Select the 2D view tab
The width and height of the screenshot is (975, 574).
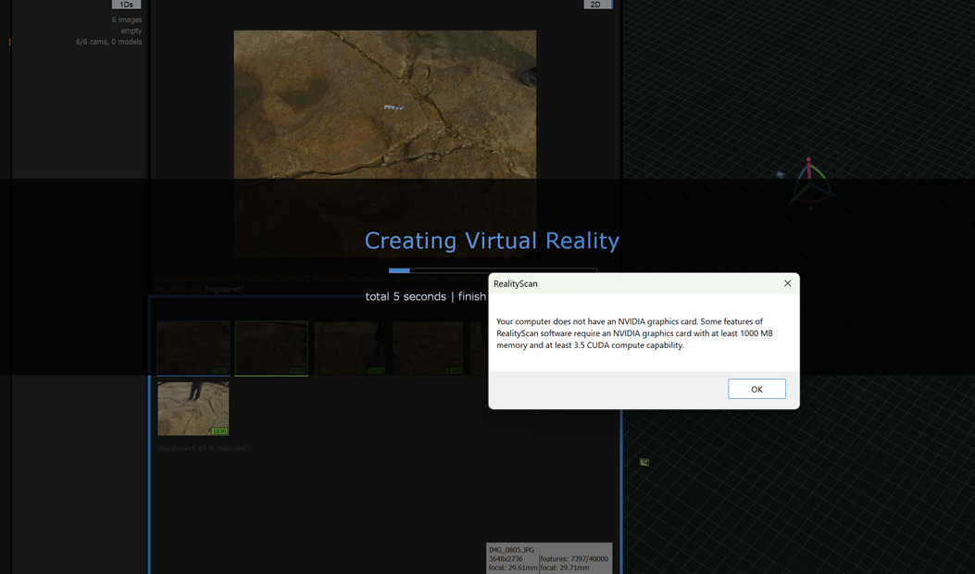click(596, 5)
